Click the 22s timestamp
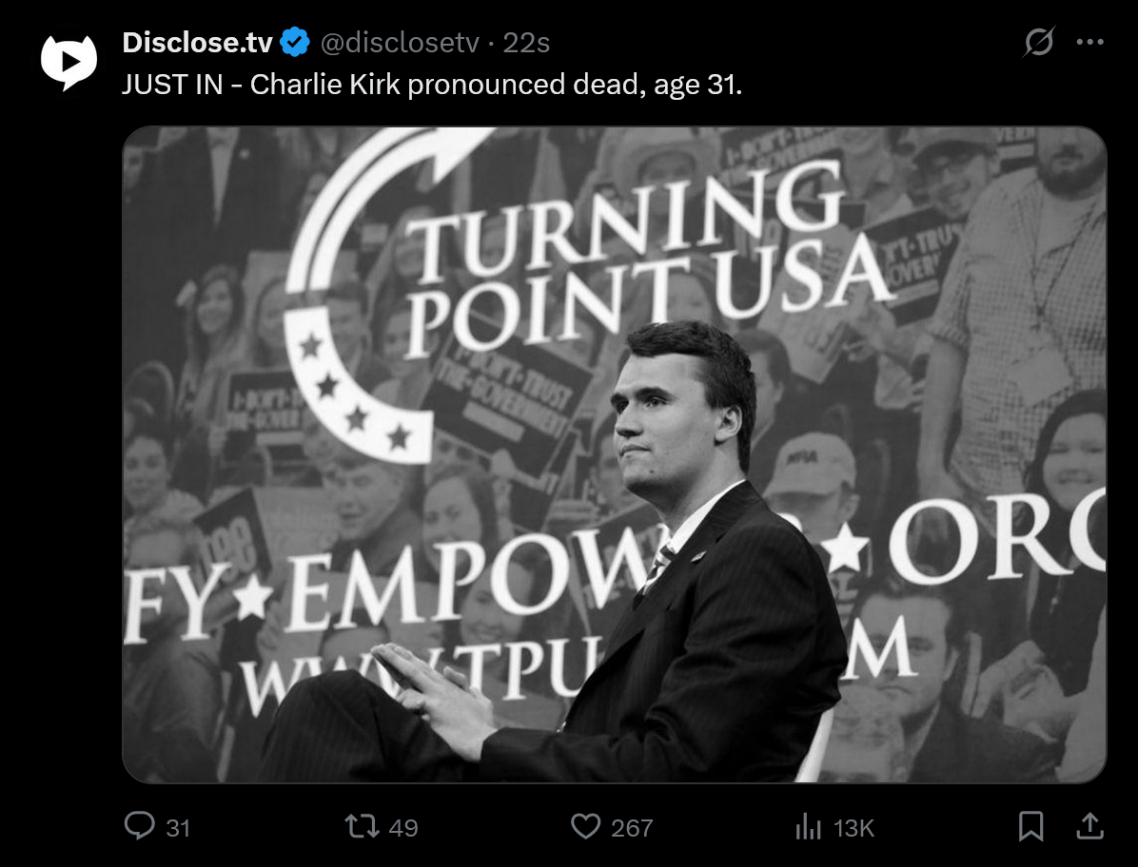1138x867 pixels. click(x=526, y=43)
